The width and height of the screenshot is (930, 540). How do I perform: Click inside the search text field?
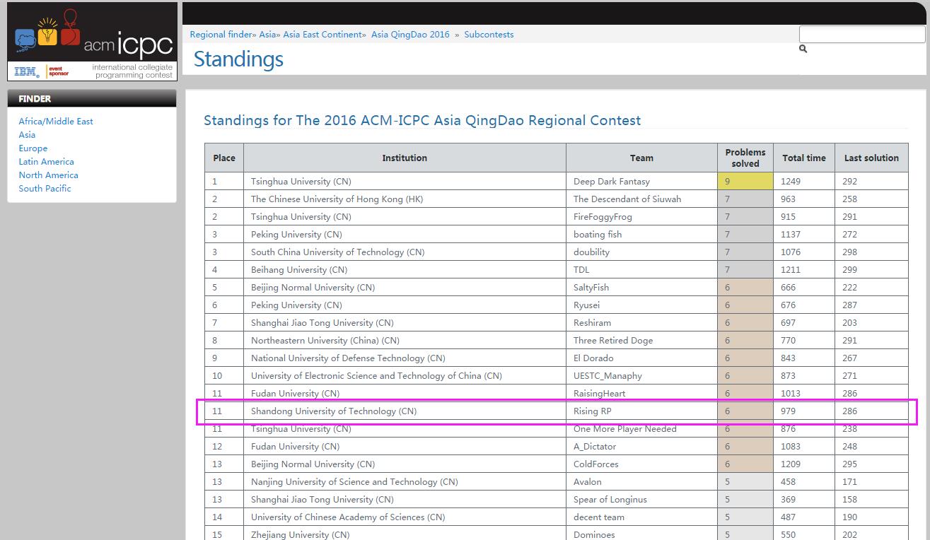862,34
